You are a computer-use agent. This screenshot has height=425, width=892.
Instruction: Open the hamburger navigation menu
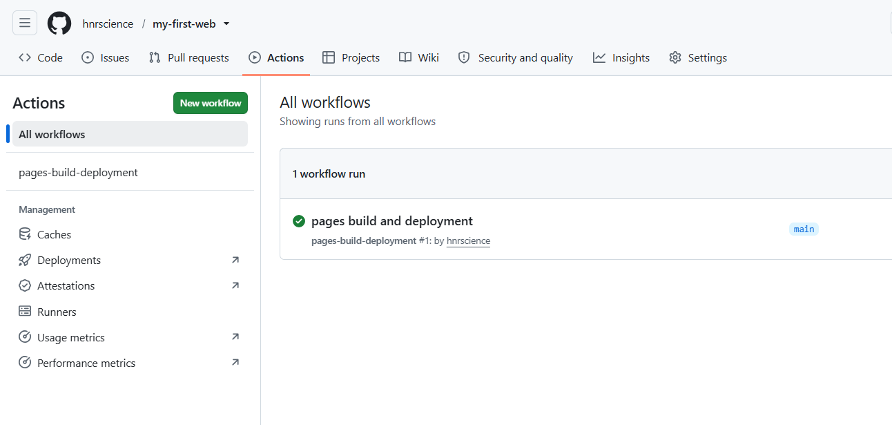pyautogui.click(x=25, y=23)
